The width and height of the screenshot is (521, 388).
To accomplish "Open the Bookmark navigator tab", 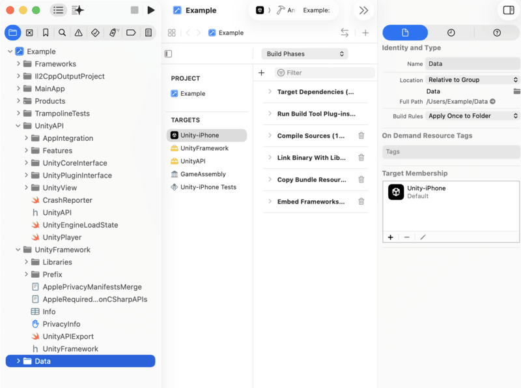I will tap(46, 33).
